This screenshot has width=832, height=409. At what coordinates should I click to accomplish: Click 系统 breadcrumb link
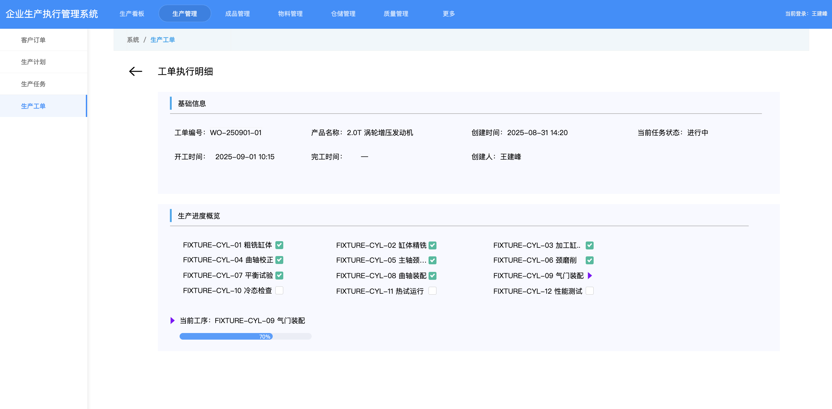click(133, 40)
